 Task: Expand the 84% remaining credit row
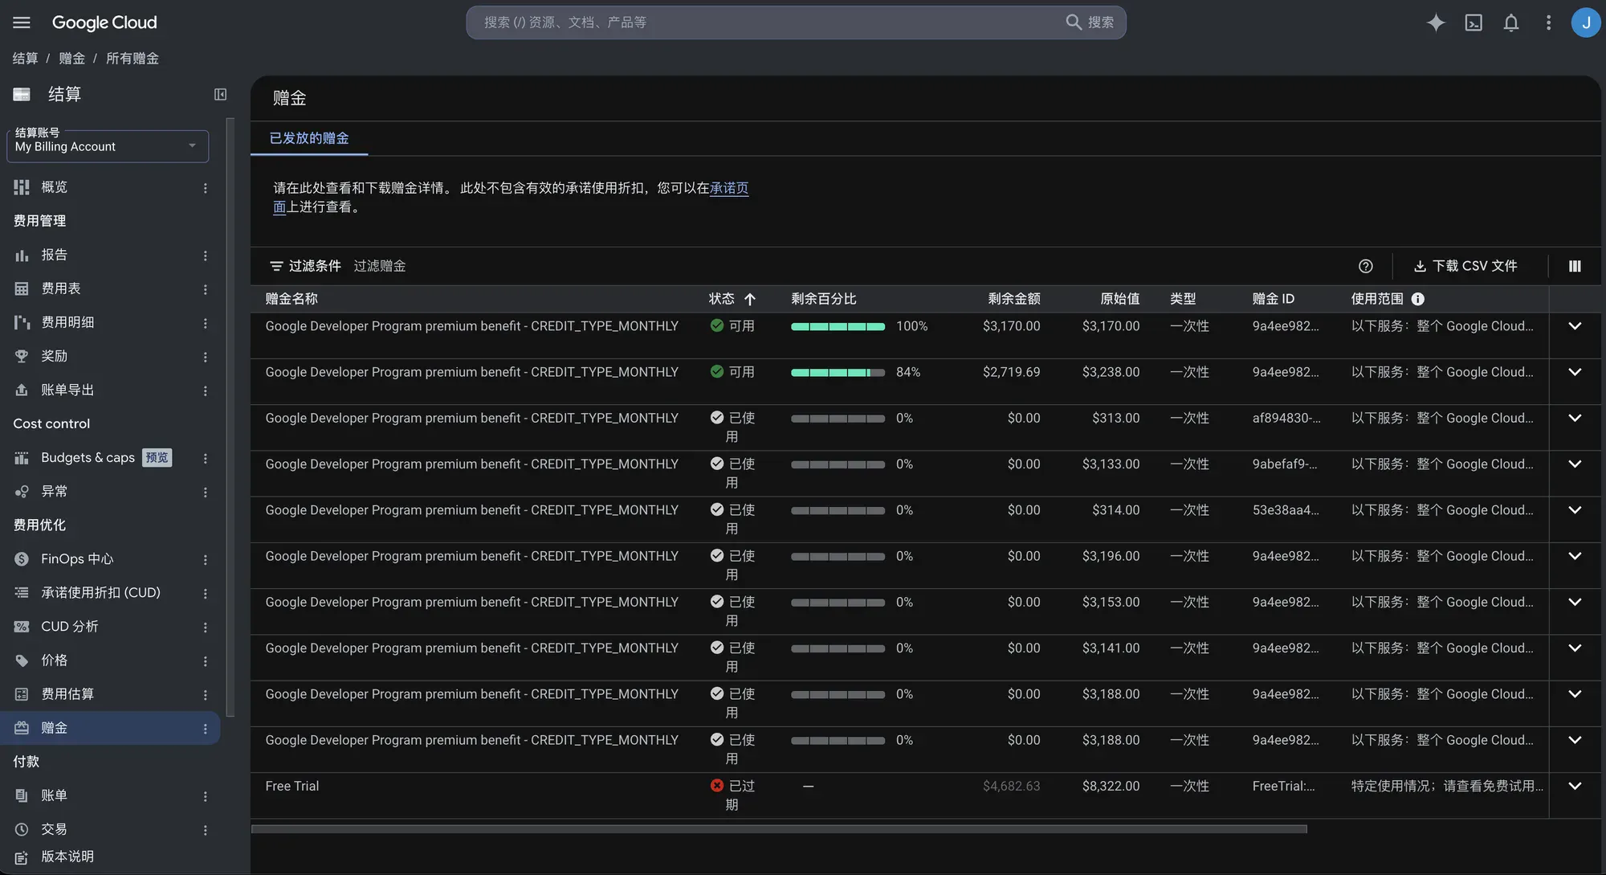click(1575, 372)
